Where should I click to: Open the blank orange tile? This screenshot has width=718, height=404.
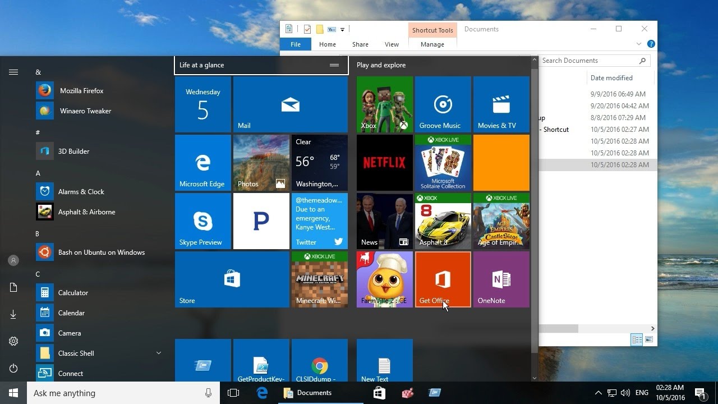pos(501,163)
